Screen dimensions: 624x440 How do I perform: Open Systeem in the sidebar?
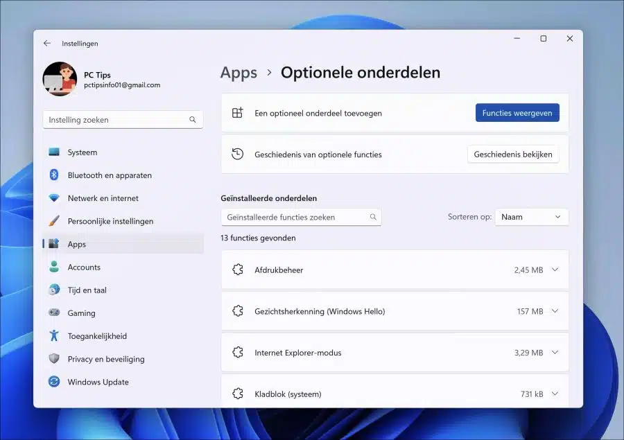point(123,152)
